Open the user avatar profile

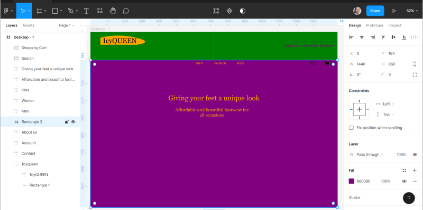357,11
